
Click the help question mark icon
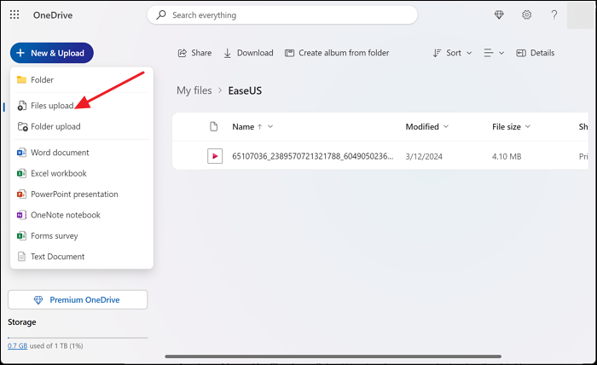click(554, 14)
